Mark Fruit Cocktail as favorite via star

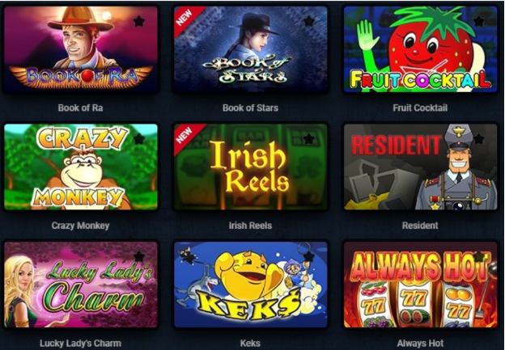[479, 21]
